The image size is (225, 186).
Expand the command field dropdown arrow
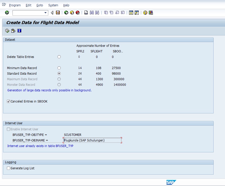point(46,13)
